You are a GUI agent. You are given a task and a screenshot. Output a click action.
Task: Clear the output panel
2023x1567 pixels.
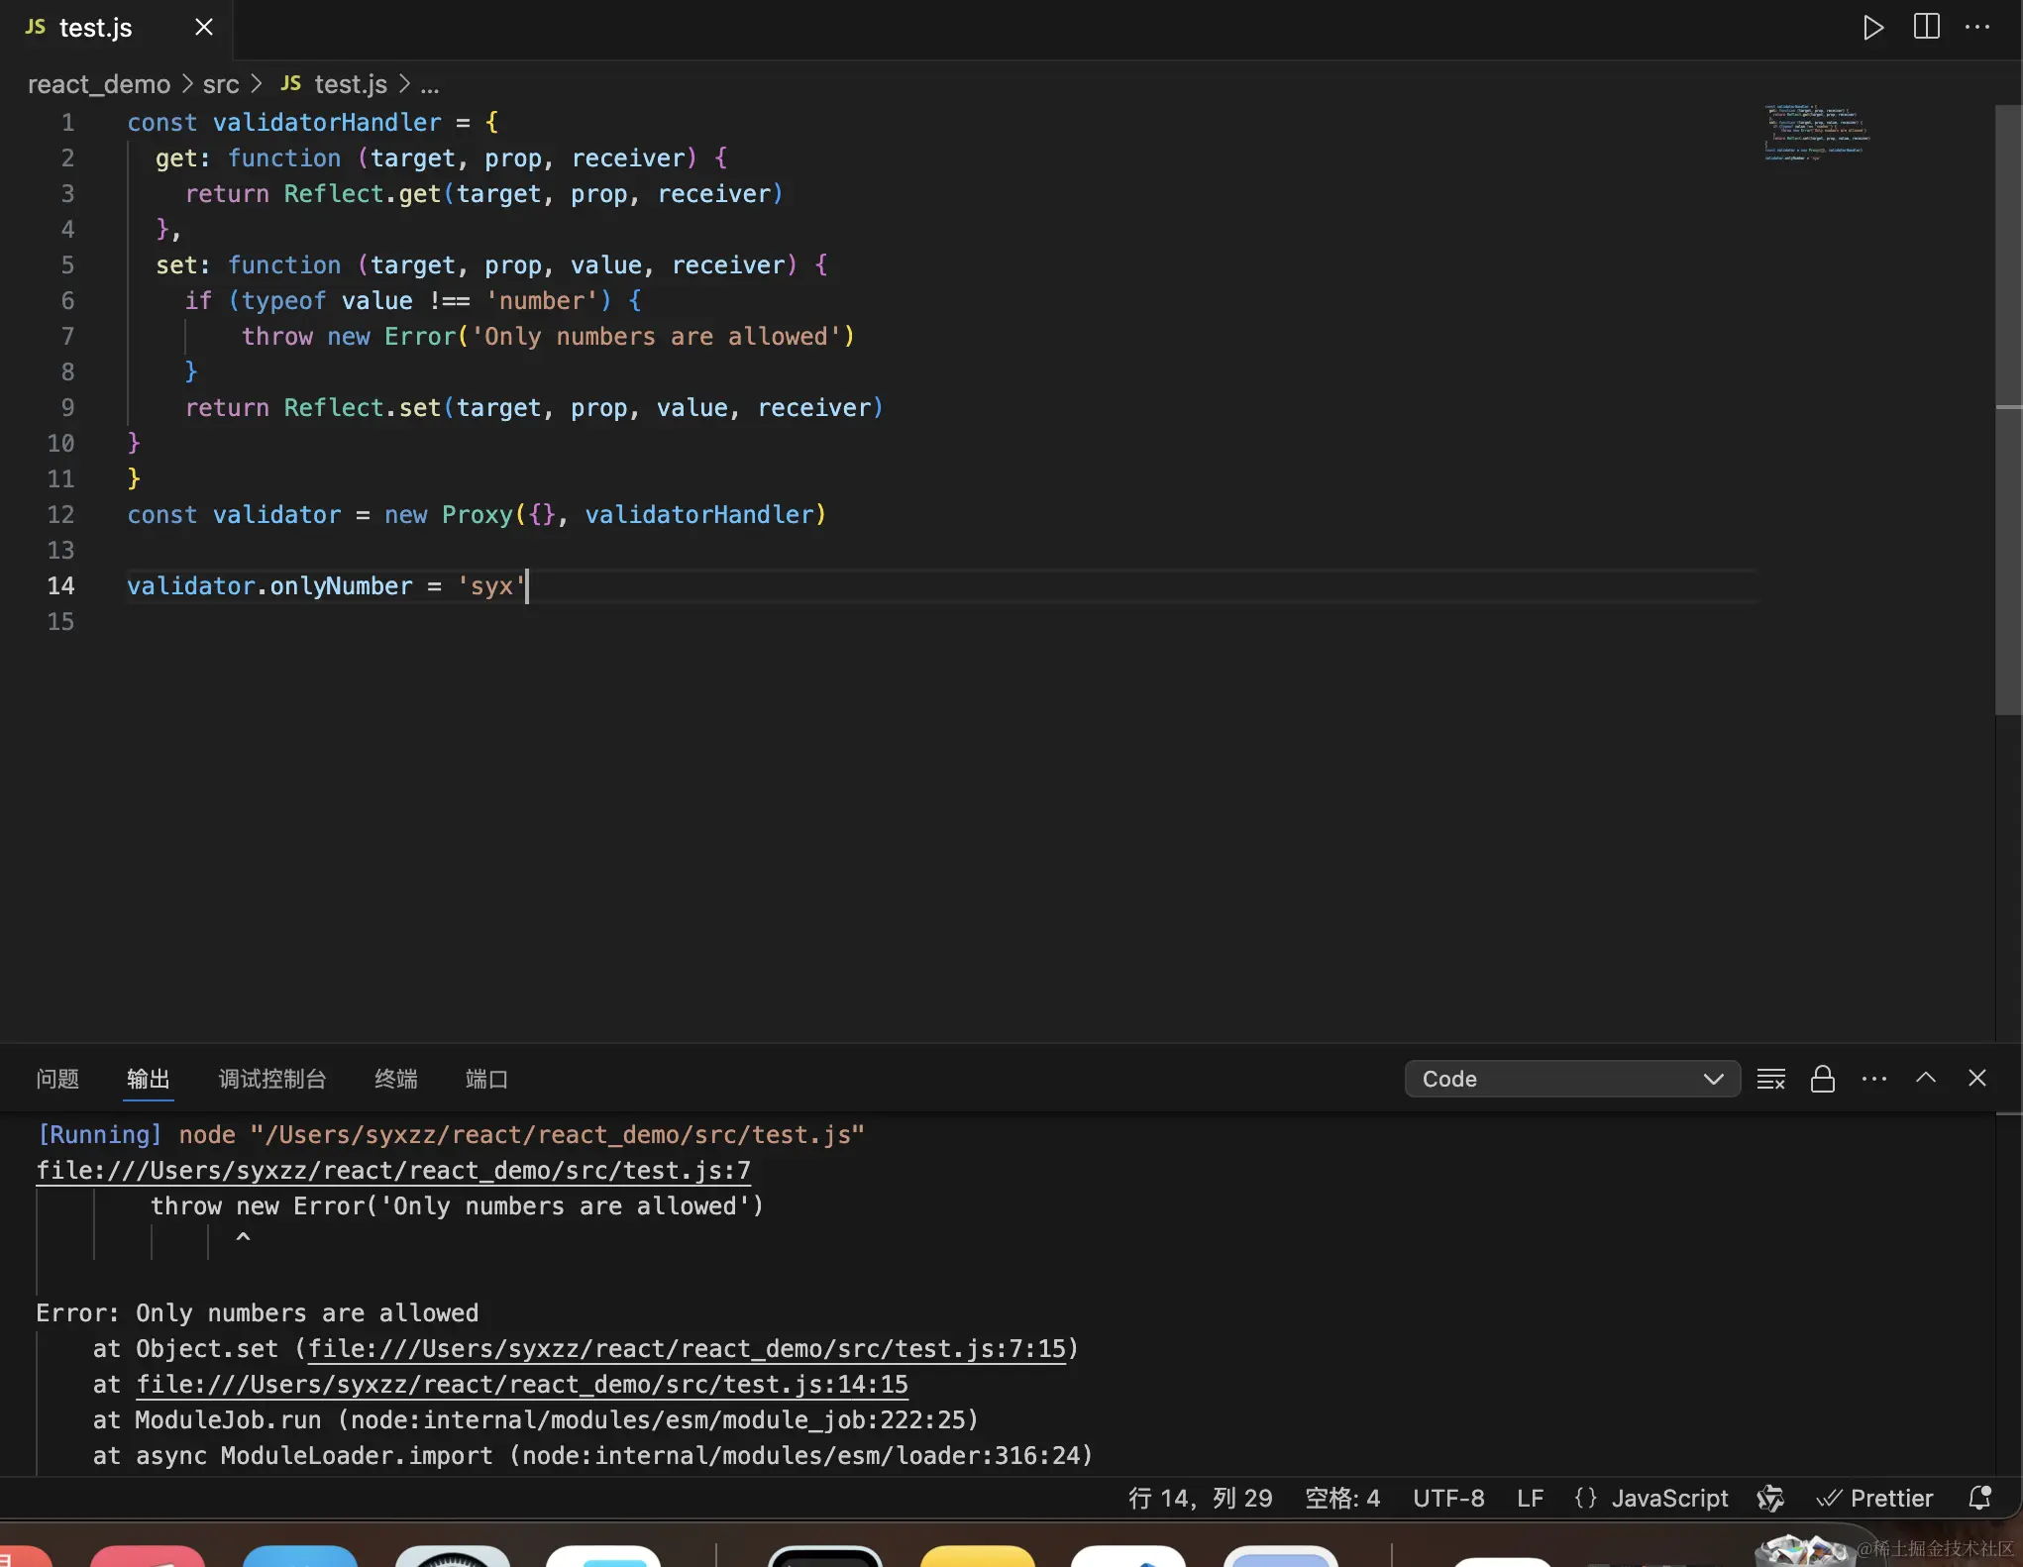tap(1770, 1079)
